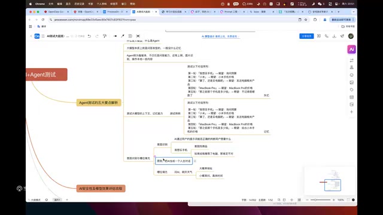383x215 pixels.
Task: Open the emoji icon panel in sidebar
Action: coord(351,75)
